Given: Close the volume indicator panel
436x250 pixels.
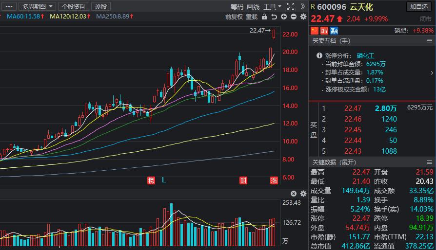Looking at the screenshot, I should [x=293, y=194].
